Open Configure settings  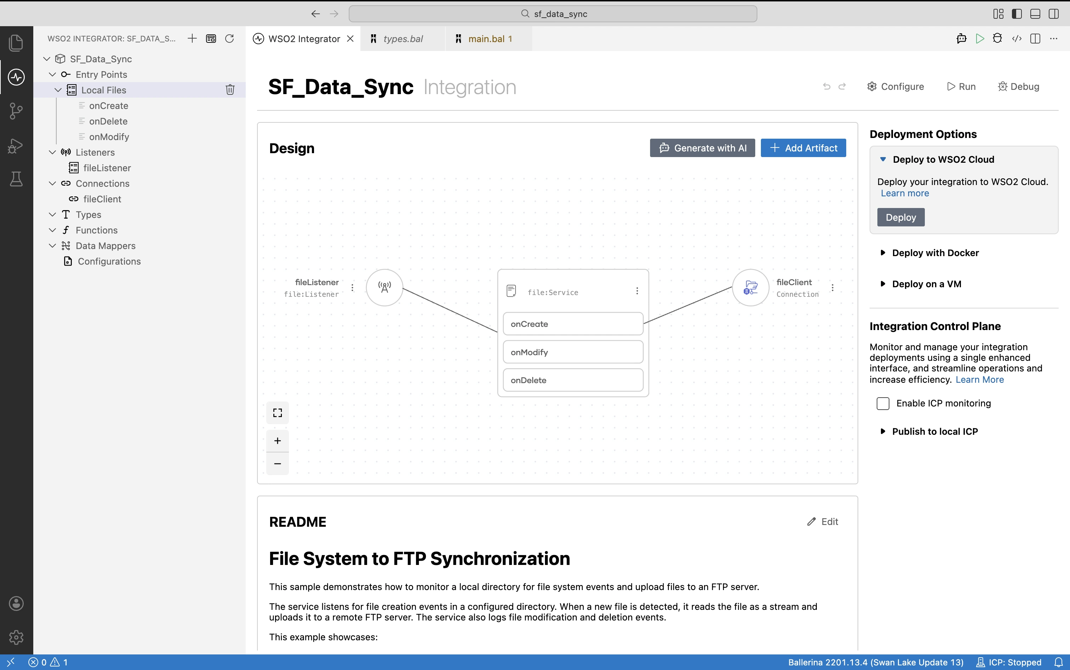(895, 86)
